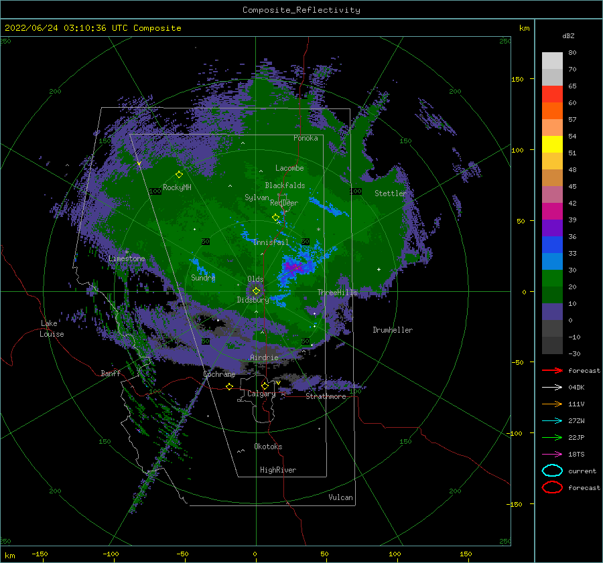This screenshot has width=603, height=563.
Task: Select the top light gray 70-80 dBZ swatch
Action: point(552,60)
